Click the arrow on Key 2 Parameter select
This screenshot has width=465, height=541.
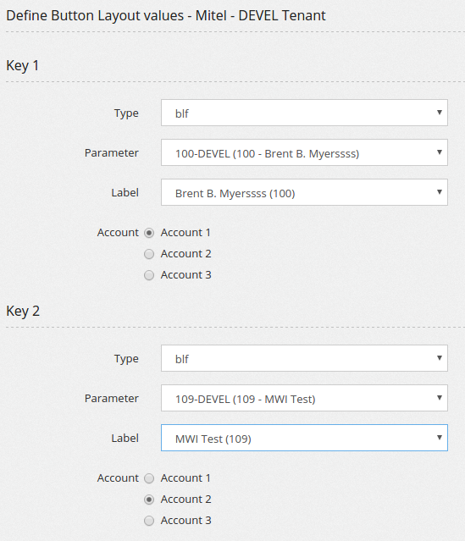point(439,397)
